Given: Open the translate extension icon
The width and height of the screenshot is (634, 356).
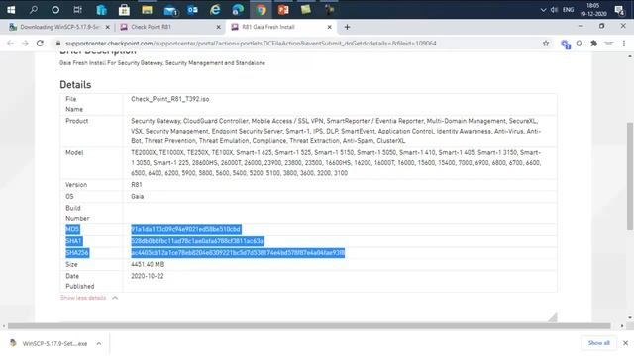Looking at the screenshot, I should (566, 44).
